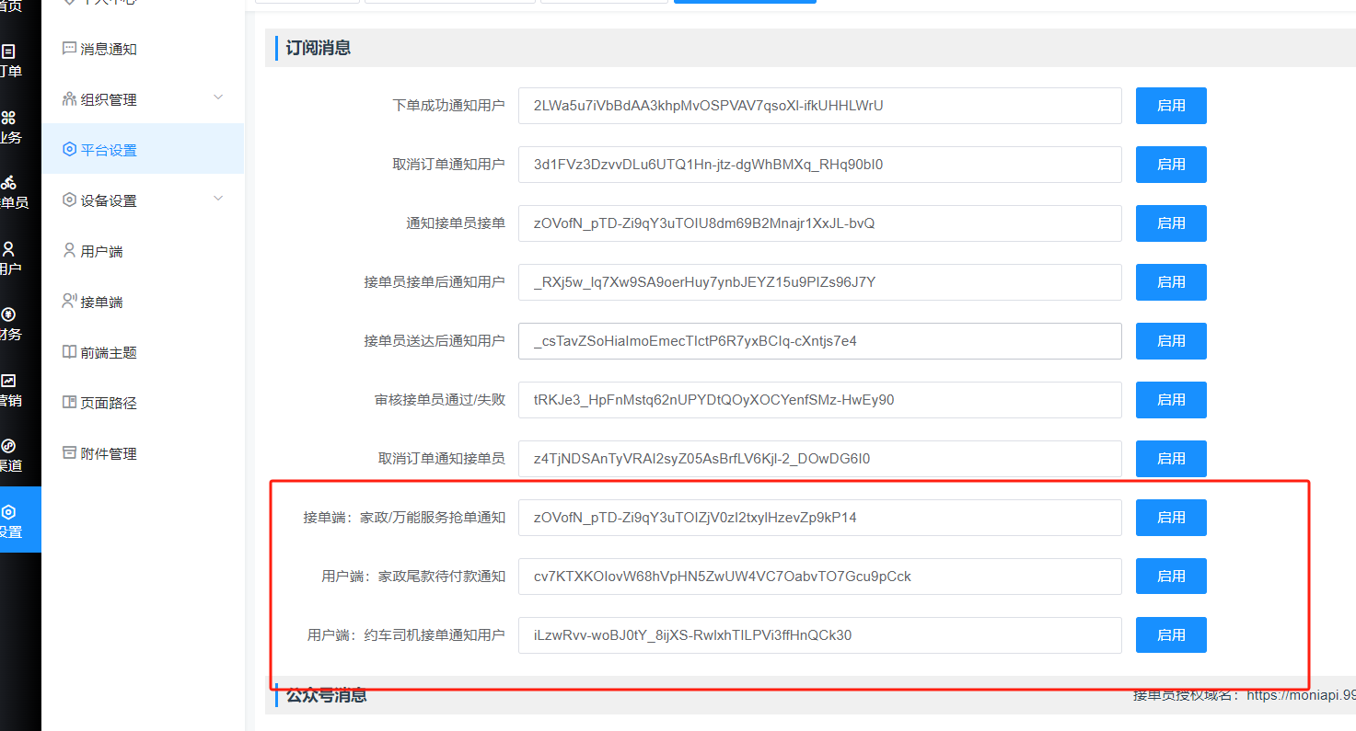The height and width of the screenshot is (731, 1356).
Task: Click 启用 beside 取消订单通知接单员
Action: pos(1171,459)
